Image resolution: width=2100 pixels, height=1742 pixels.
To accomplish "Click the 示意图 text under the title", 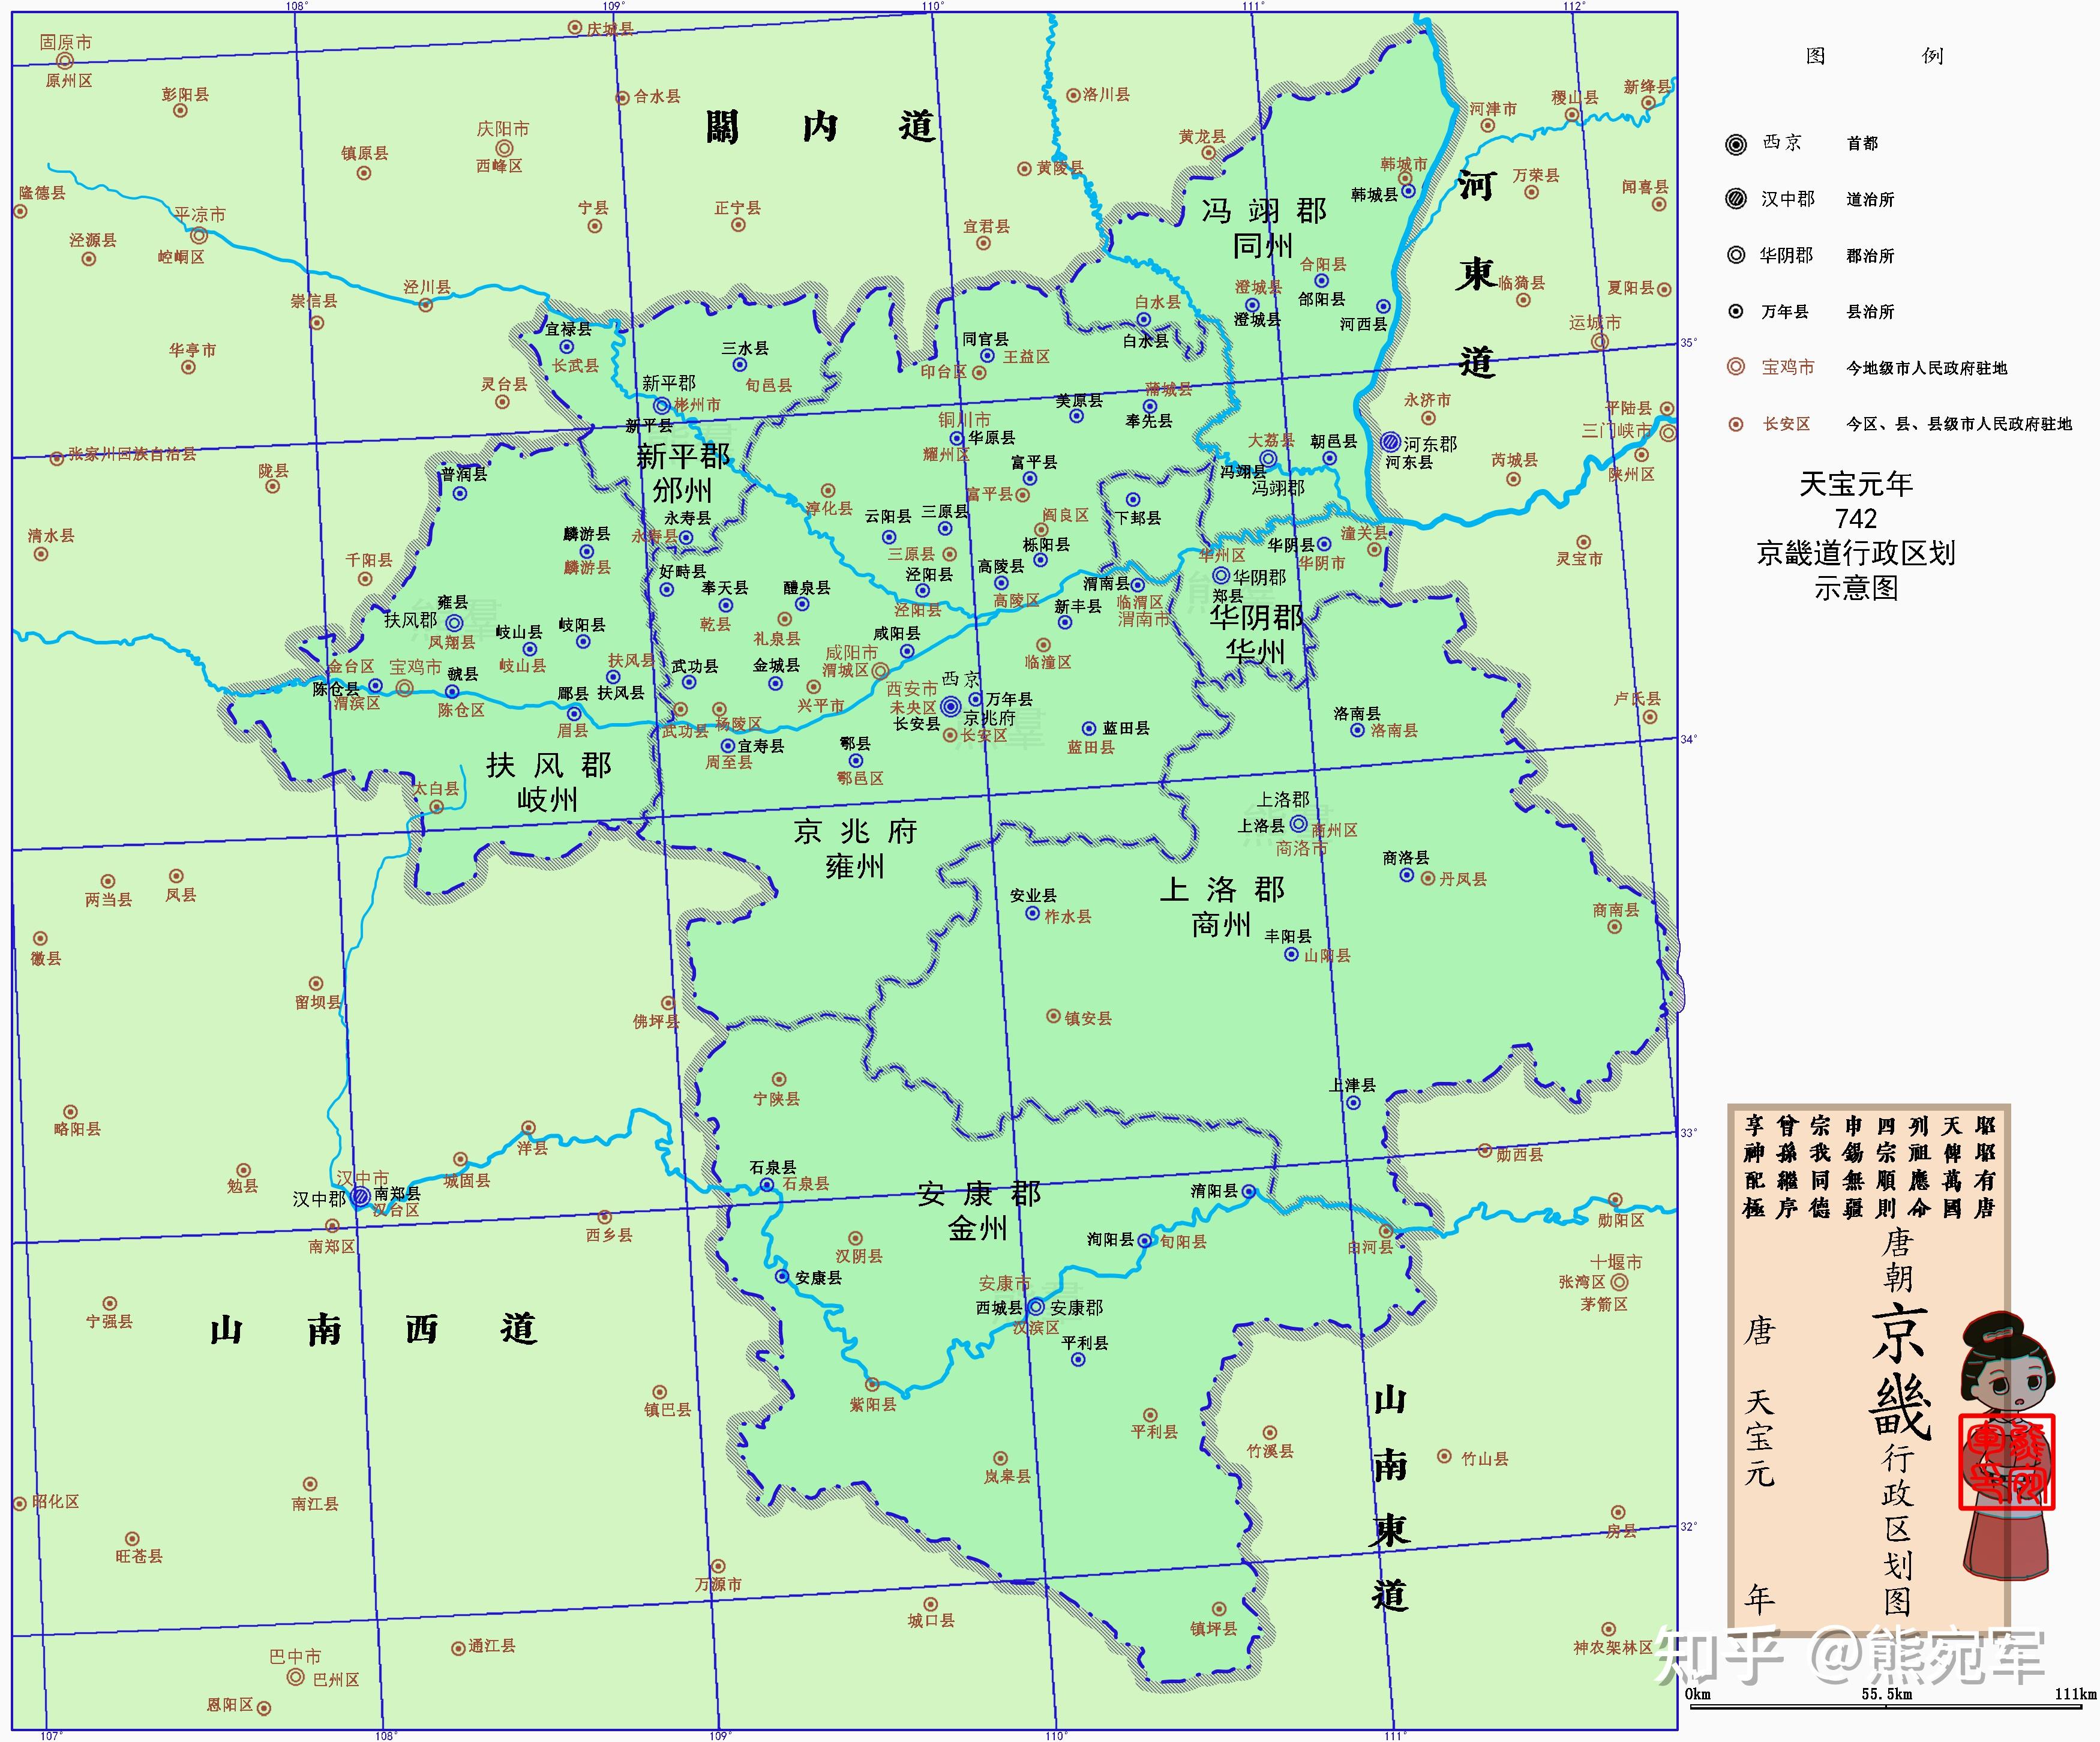I will [1856, 588].
